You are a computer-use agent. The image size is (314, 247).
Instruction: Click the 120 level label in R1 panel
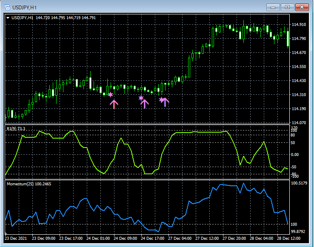[294, 128]
